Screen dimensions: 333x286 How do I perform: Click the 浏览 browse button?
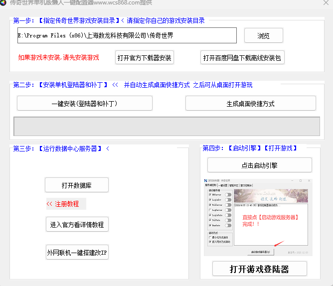(x=264, y=36)
